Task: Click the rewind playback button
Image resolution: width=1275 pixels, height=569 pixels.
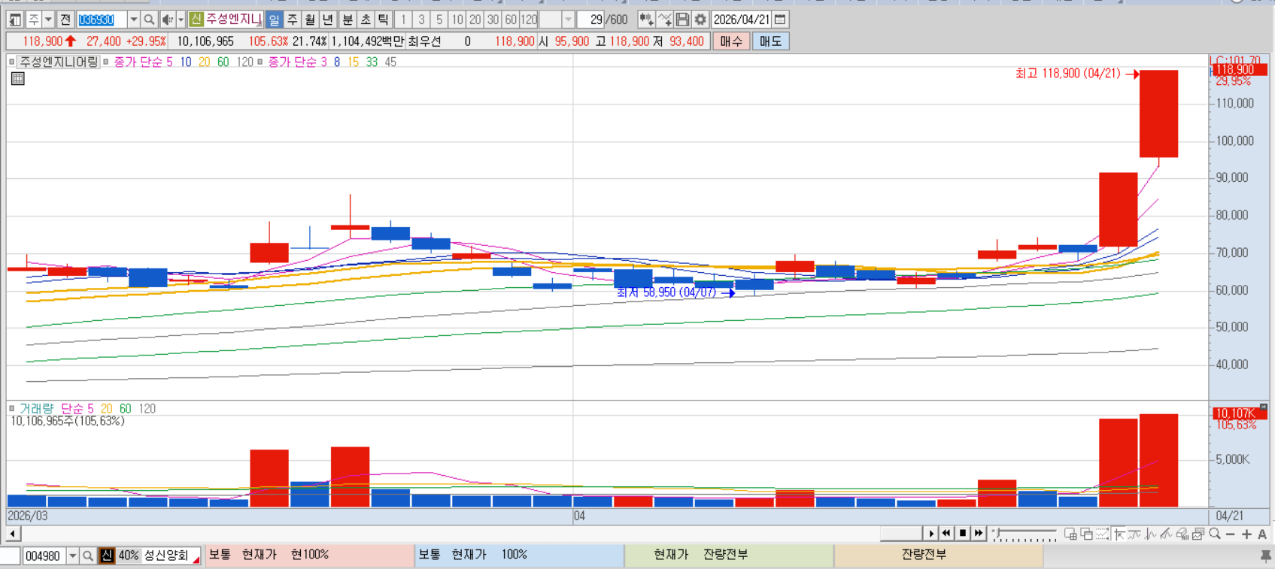Action: tap(946, 534)
